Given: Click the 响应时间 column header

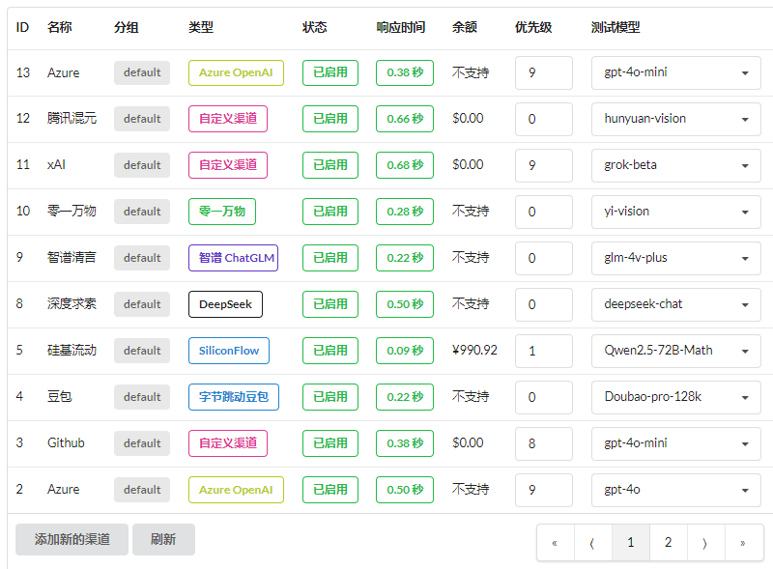Looking at the screenshot, I should tap(401, 27).
